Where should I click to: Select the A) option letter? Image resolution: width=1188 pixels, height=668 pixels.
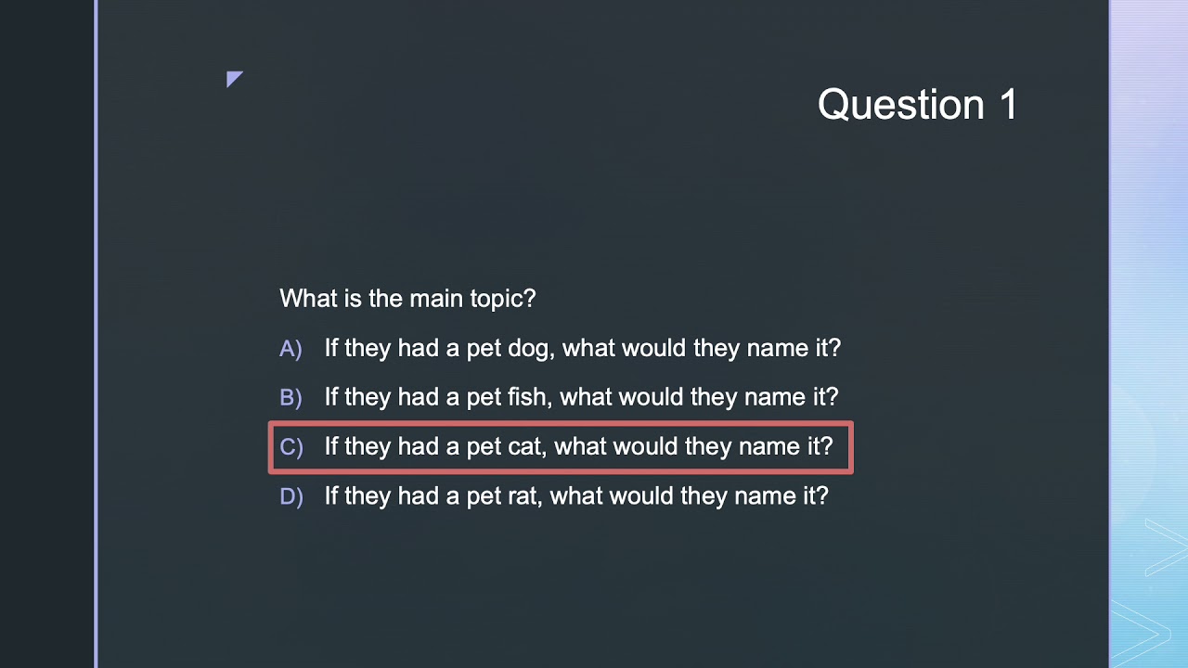click(x=291, y=349)
